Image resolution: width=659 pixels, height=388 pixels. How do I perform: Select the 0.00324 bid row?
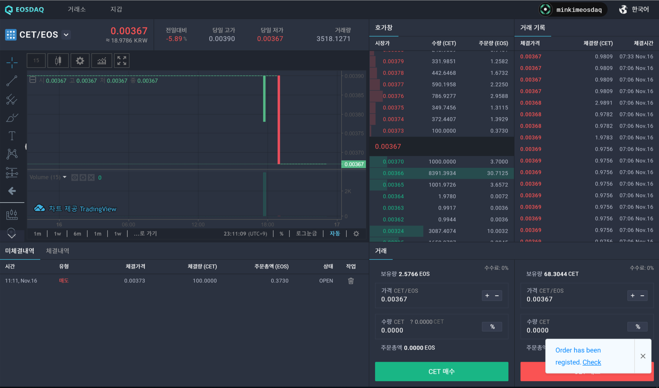[442, 231]
